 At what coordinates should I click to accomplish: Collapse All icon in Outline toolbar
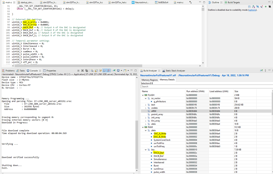pos(249,7)
